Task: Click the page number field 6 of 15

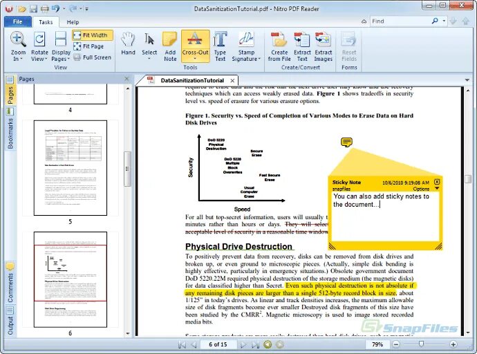Action: click(218, 344)
